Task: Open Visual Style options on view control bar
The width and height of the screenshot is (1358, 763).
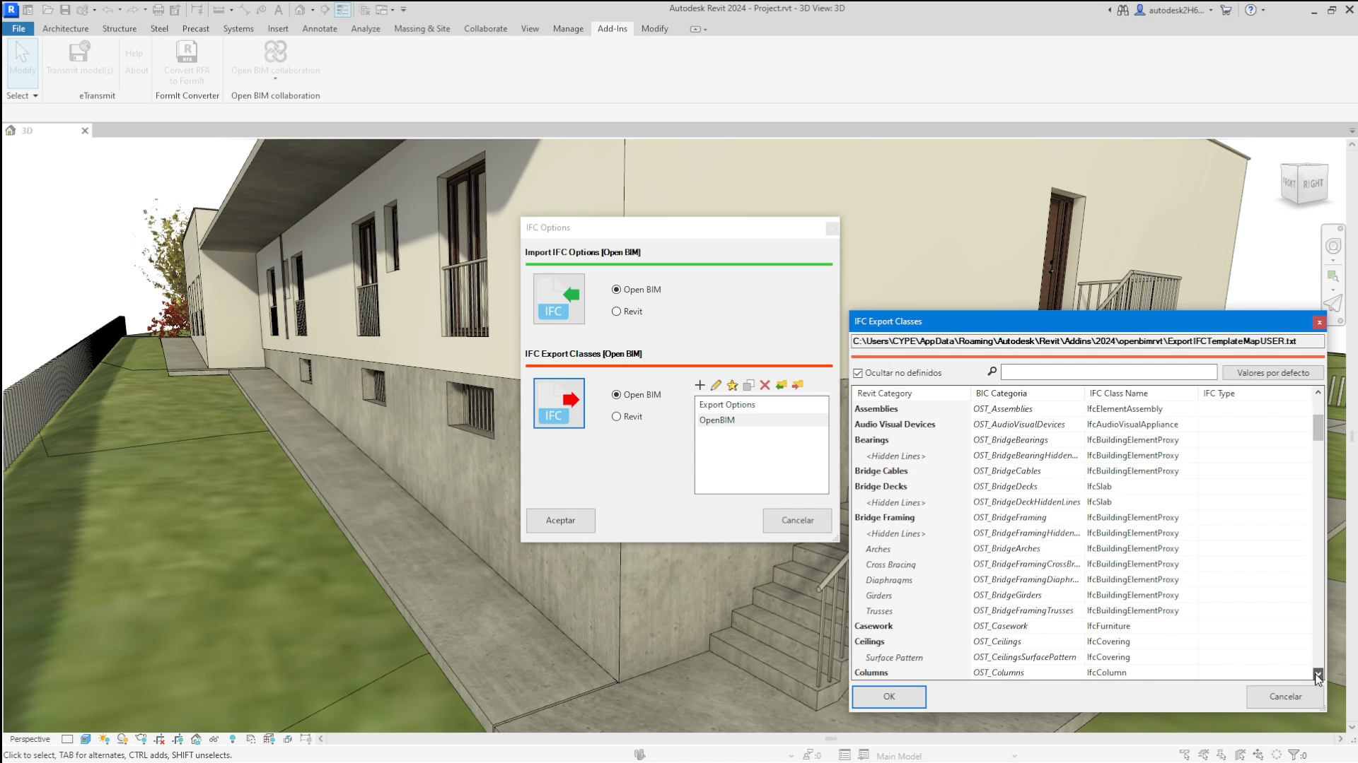Action: 86,739
